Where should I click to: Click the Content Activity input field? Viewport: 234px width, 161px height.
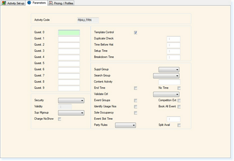pyautogui.click(x=169, y=82)
